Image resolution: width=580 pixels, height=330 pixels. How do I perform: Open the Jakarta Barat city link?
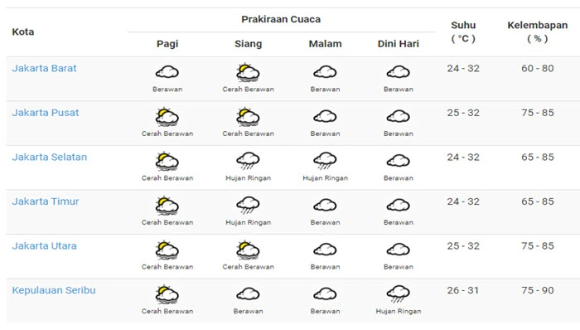[x=44, y=69]
